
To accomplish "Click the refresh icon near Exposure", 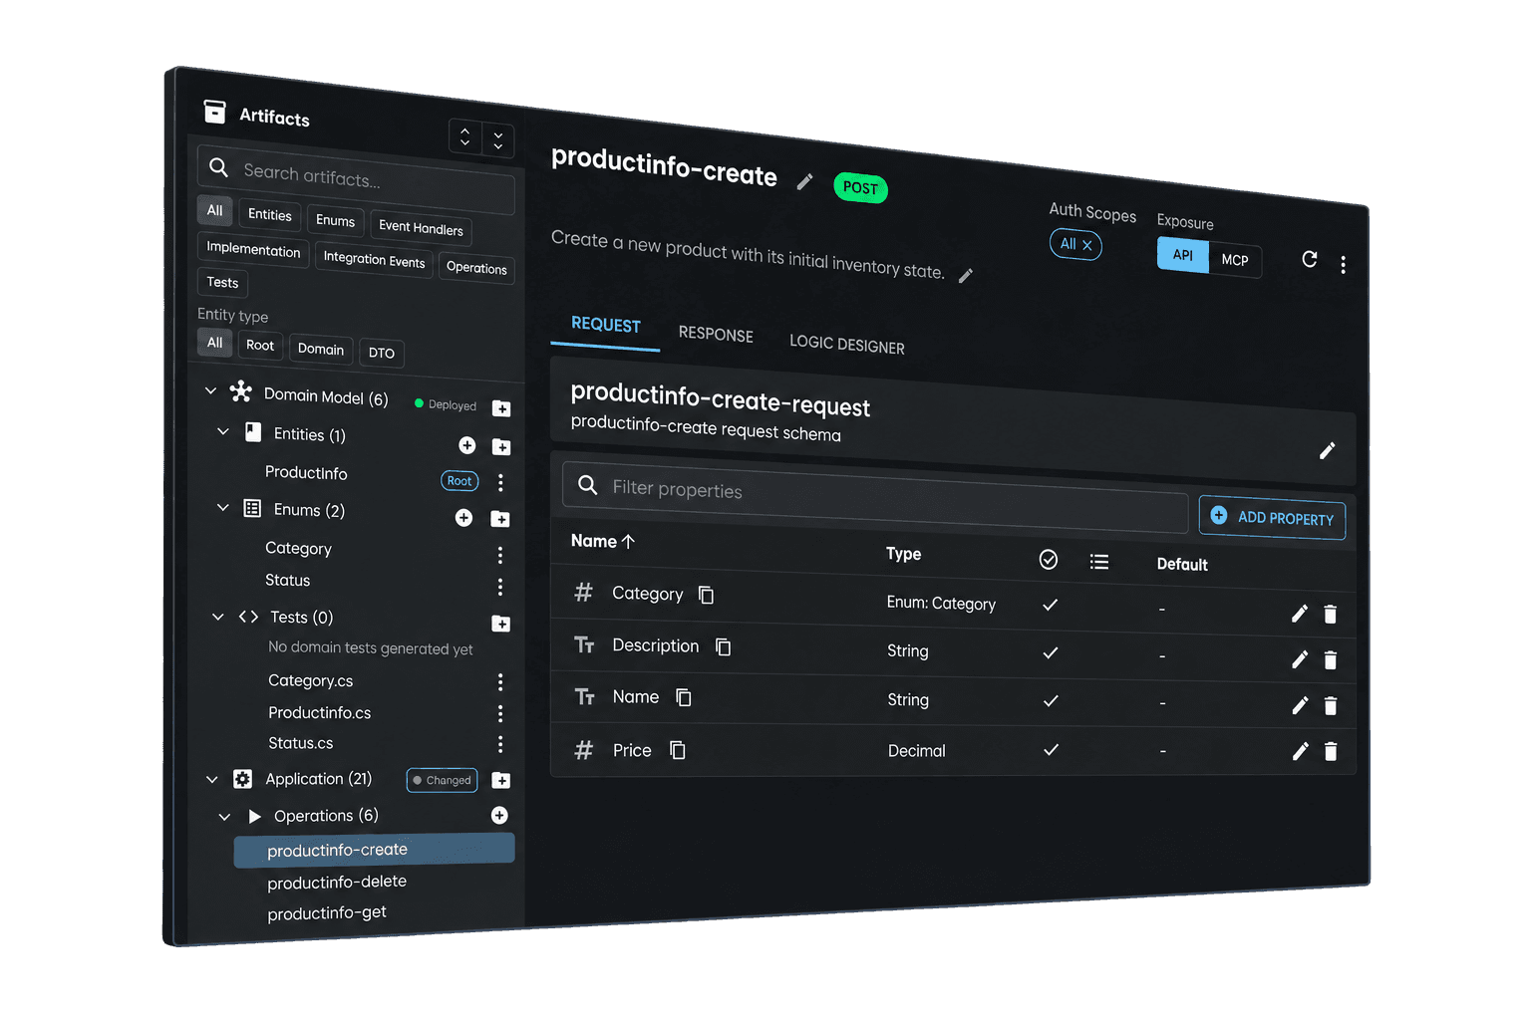I will [x=1310, y=259].
